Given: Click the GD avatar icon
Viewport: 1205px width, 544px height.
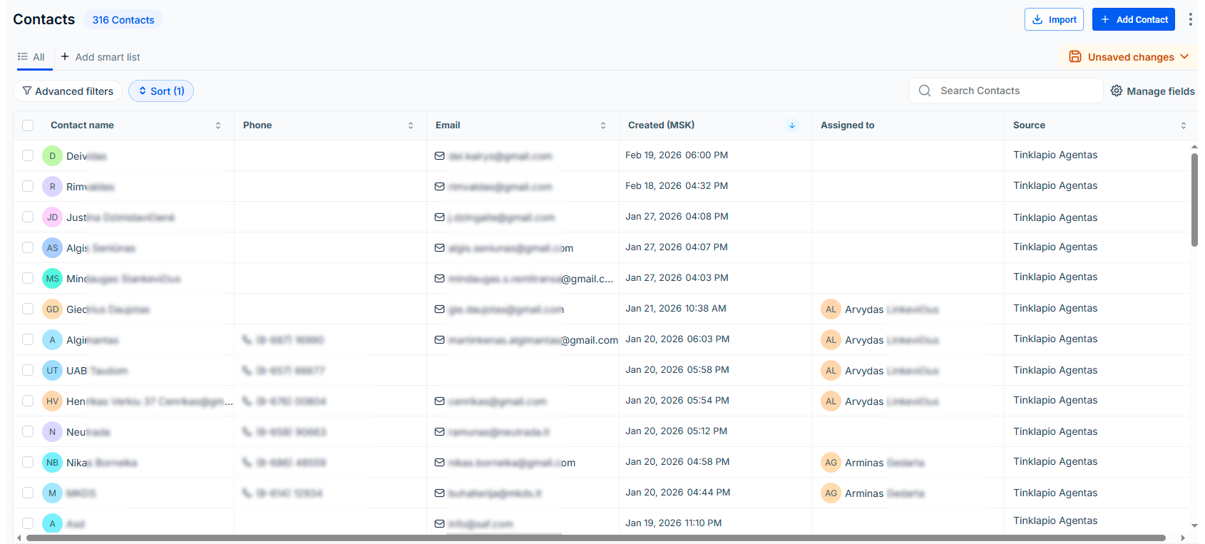Looking at the screenshot, I should pyautogui.click(x=52, y=309).
